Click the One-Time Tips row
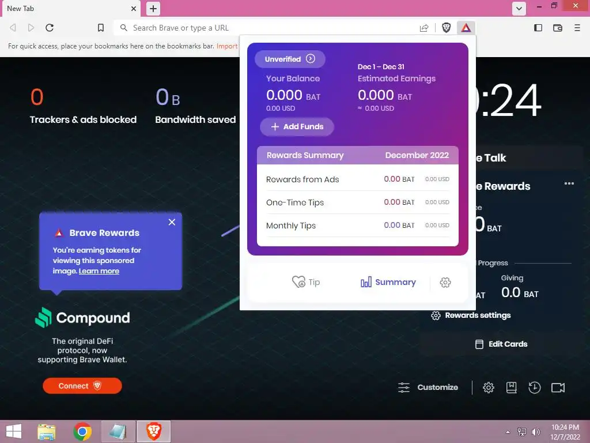Viewport: 590px width, 443px height. pos(357,202)
